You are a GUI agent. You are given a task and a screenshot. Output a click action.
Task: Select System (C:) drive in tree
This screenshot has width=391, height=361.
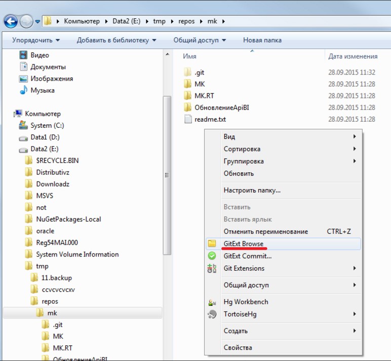click(x=47, y=125)
